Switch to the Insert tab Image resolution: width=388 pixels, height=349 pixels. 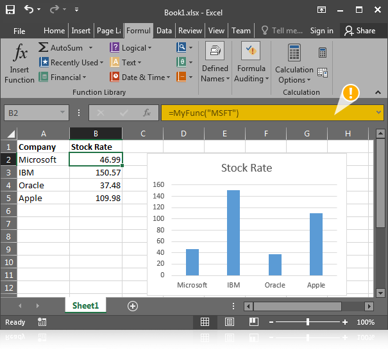(81, 31)
